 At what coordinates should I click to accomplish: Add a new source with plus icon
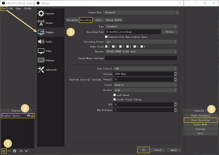click(4, 151)
